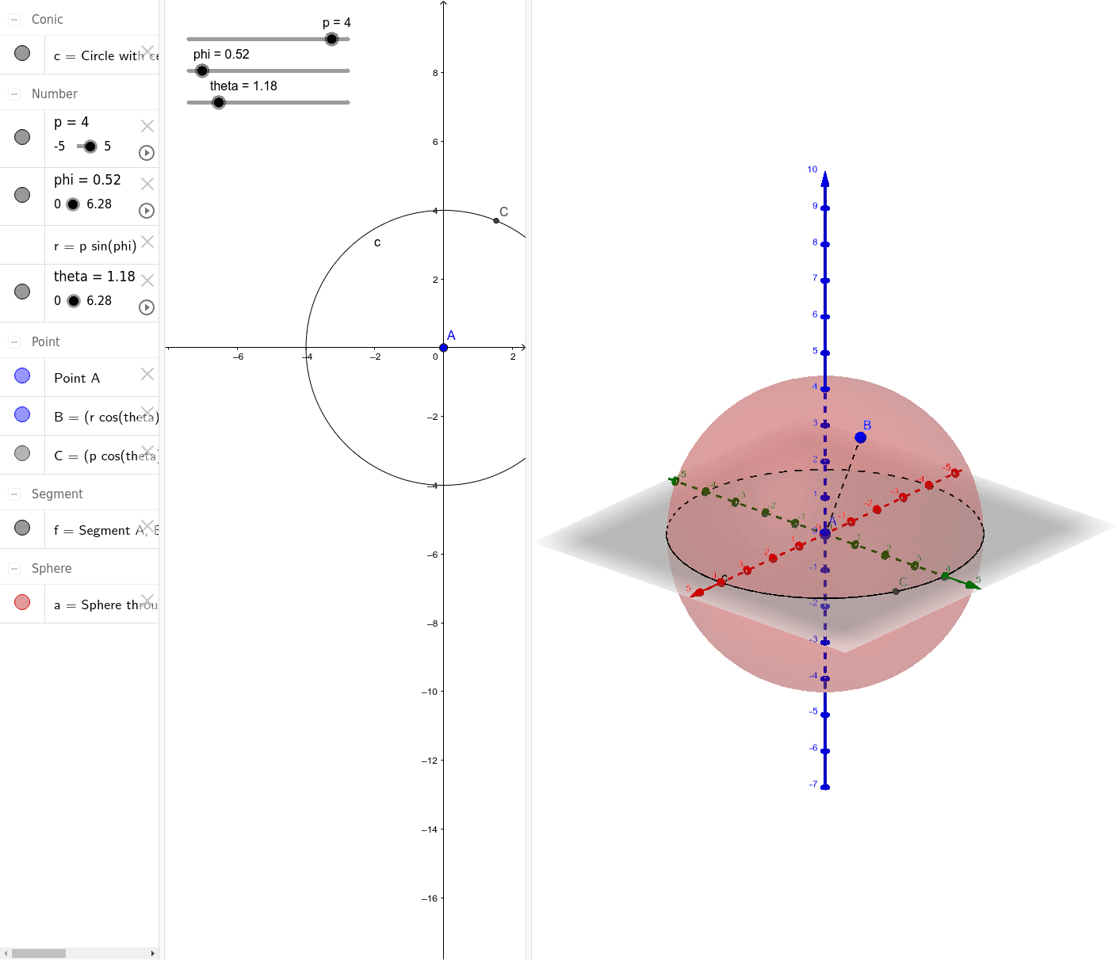Delete the expression r = p sin(phi)
The width and height of the screenshot is (1120, 961).
[x=147, y=242]
